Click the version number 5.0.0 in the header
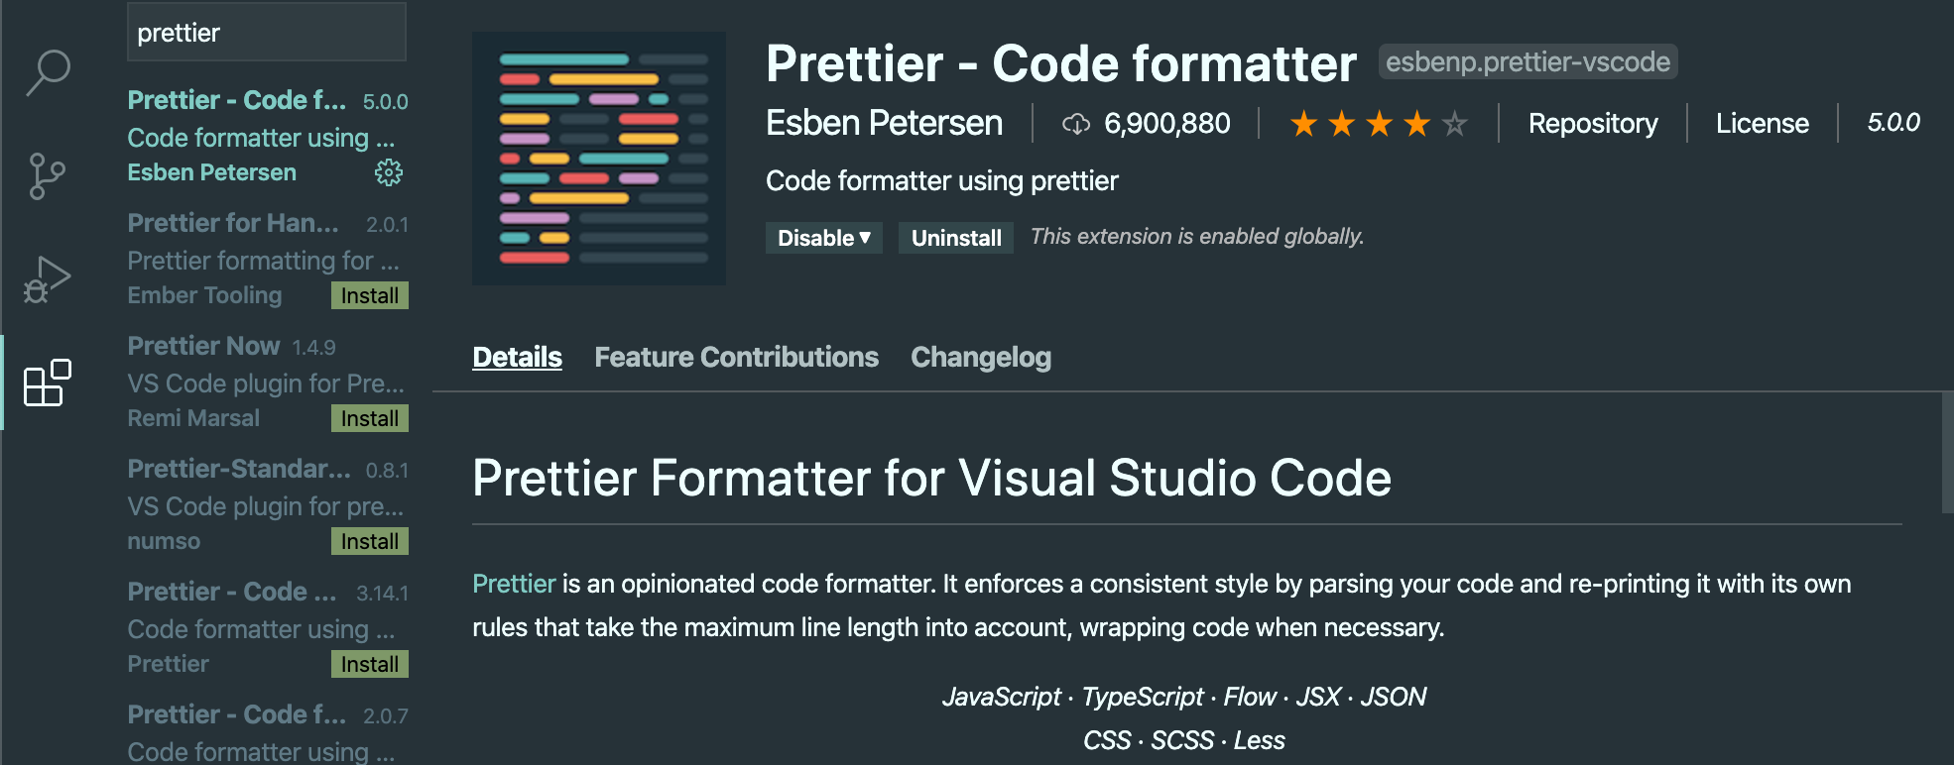1954x765 pixels. point(1893,123)
